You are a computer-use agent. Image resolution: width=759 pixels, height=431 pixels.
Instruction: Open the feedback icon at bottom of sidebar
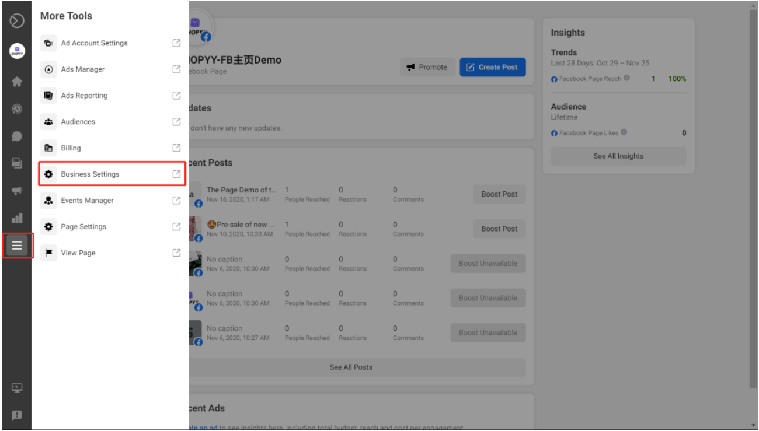[x=17, y=415]
